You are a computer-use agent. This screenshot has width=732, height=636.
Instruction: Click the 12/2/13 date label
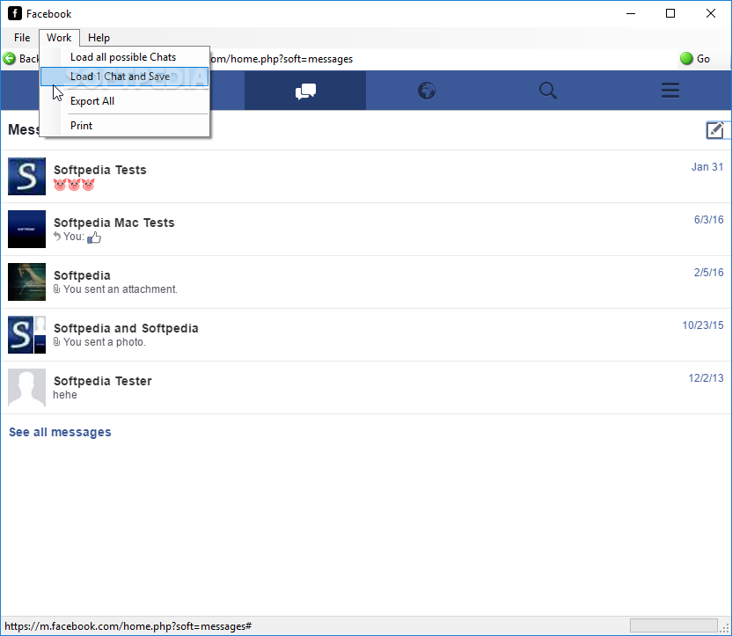pyautogui.click(x=706, y=378)
